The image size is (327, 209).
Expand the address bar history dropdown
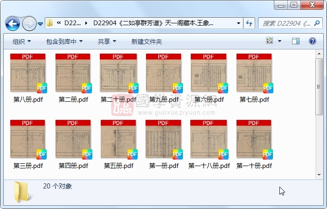[x=238, y=23]
